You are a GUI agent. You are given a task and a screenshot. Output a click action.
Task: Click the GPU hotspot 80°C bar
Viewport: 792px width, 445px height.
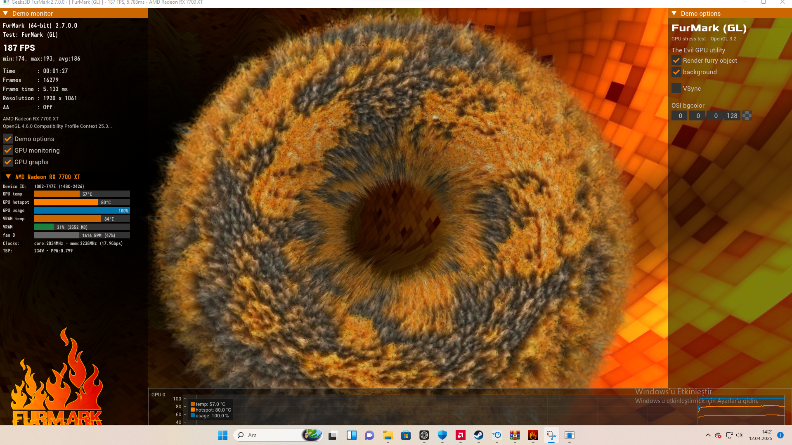tap(82, 202)
